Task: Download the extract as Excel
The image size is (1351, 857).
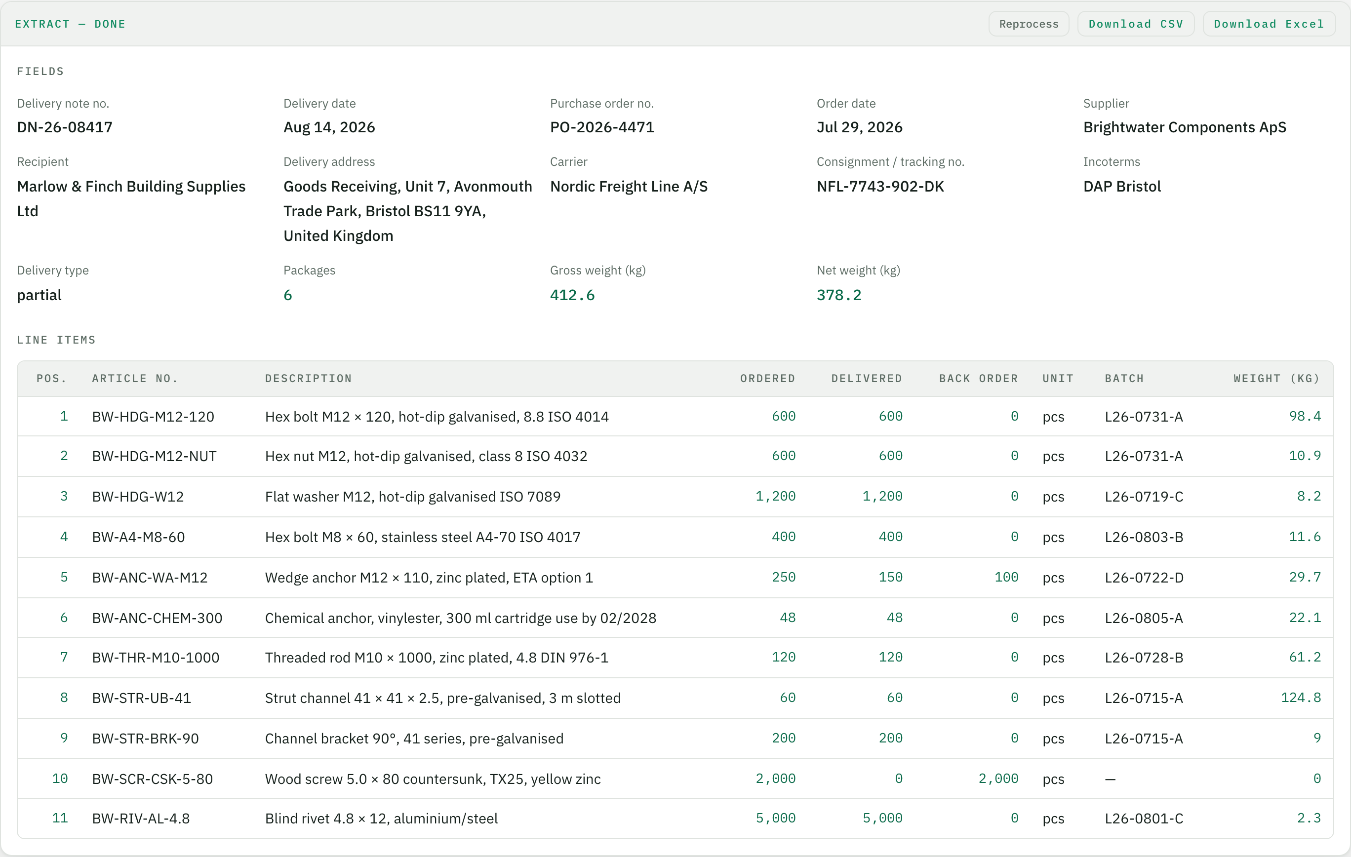Action: pos(1269,24)
